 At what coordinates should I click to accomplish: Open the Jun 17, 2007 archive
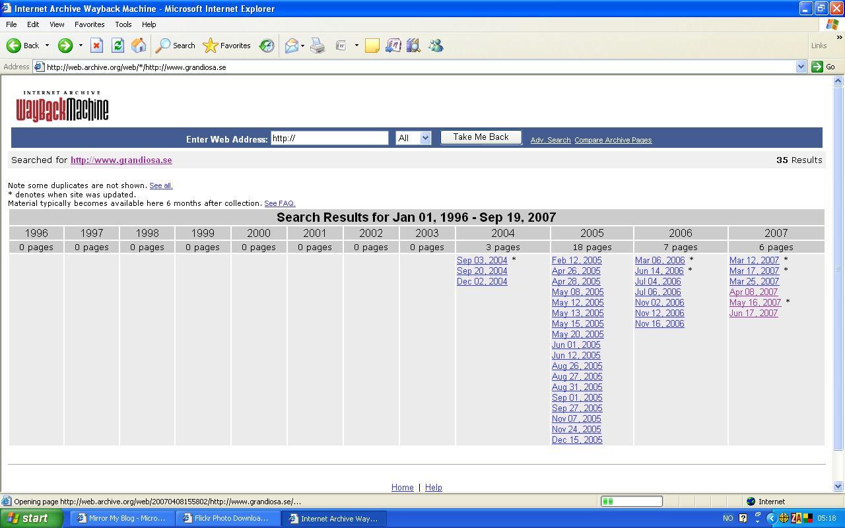(753, 313)
